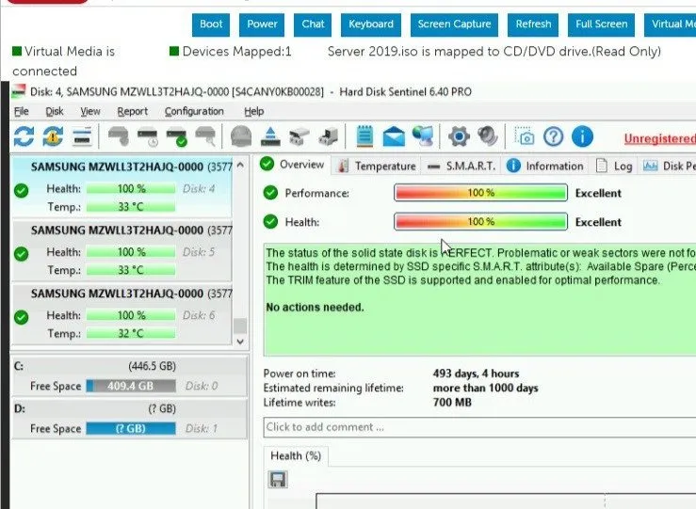
Task: Click the disk list panel toolbar icon
Action: [x=82, y=136]
